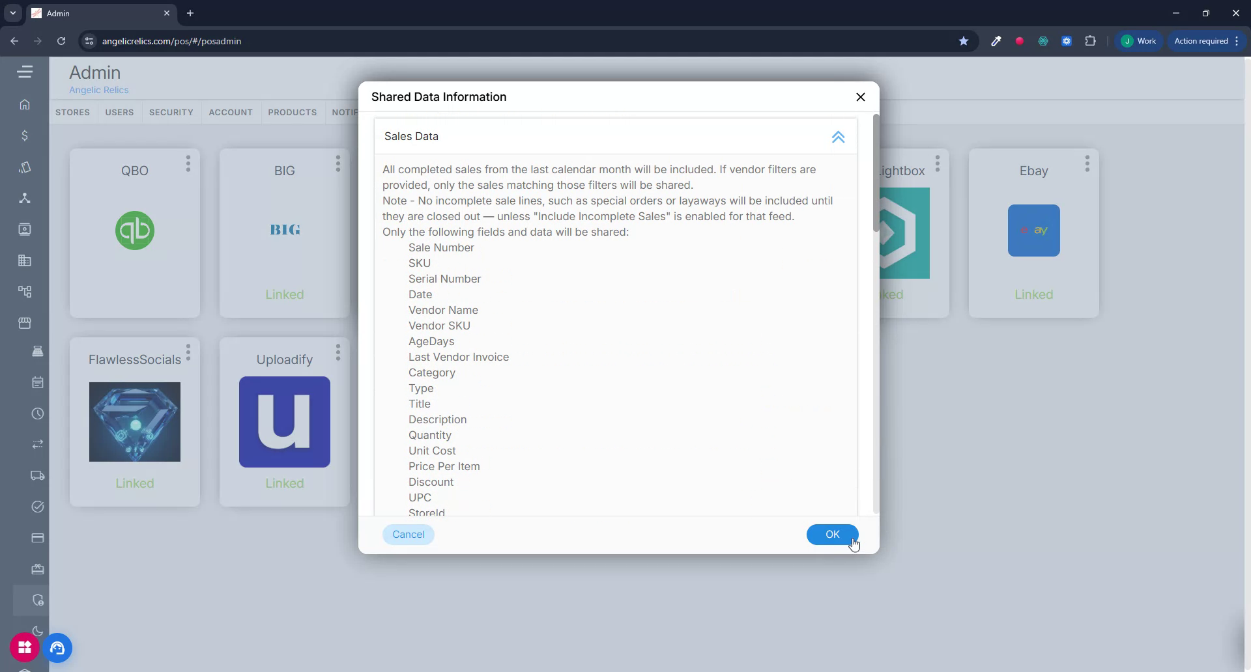The height and width of the screenshot is (672, 1251).
Task: Open the admin shield icon in sidebar
Action: click(38, 600)
